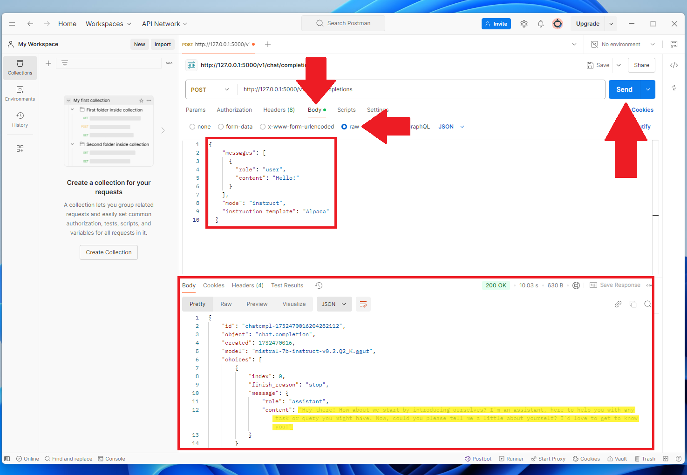Open Environments in the sidebar

pyautogui.click(x=20, y=94)
